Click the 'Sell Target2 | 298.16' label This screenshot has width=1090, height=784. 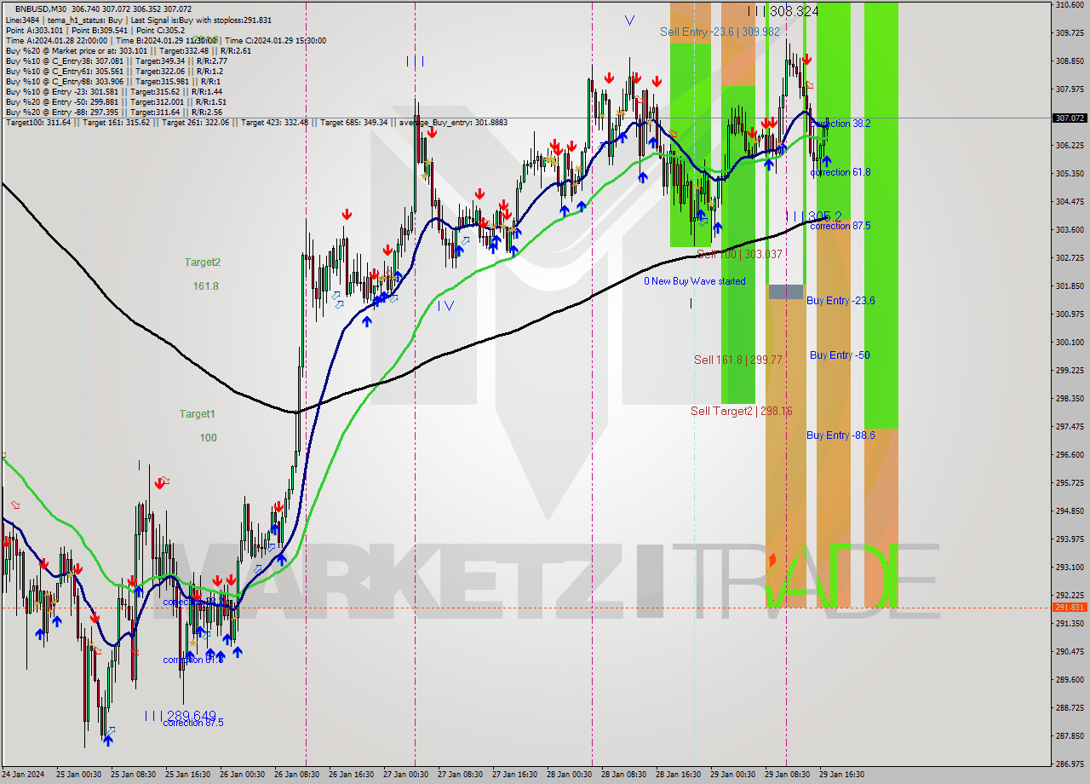742,412
